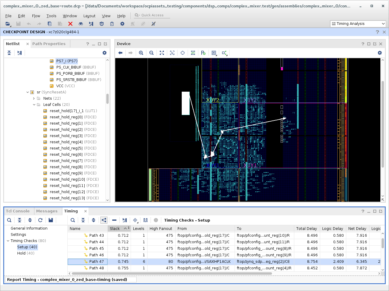The image size is (389, 291).
Task: Switch to the Path Properties tab
Action: (49, 44)
